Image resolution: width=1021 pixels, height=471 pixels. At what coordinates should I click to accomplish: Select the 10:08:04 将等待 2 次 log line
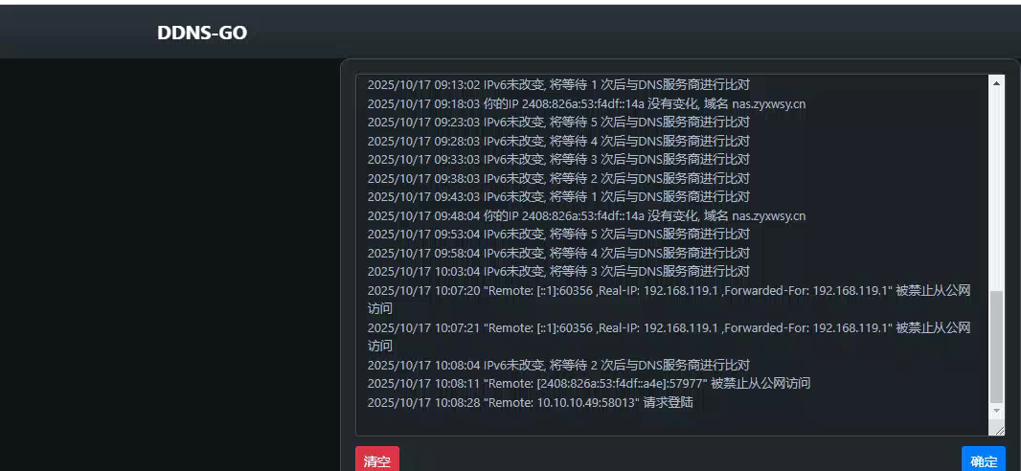[558, 365]
